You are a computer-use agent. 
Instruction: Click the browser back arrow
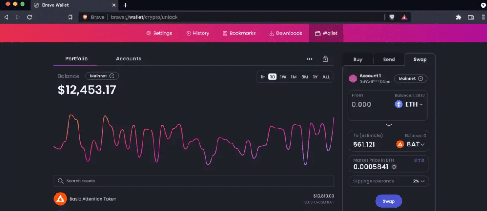tap(6, 17)
